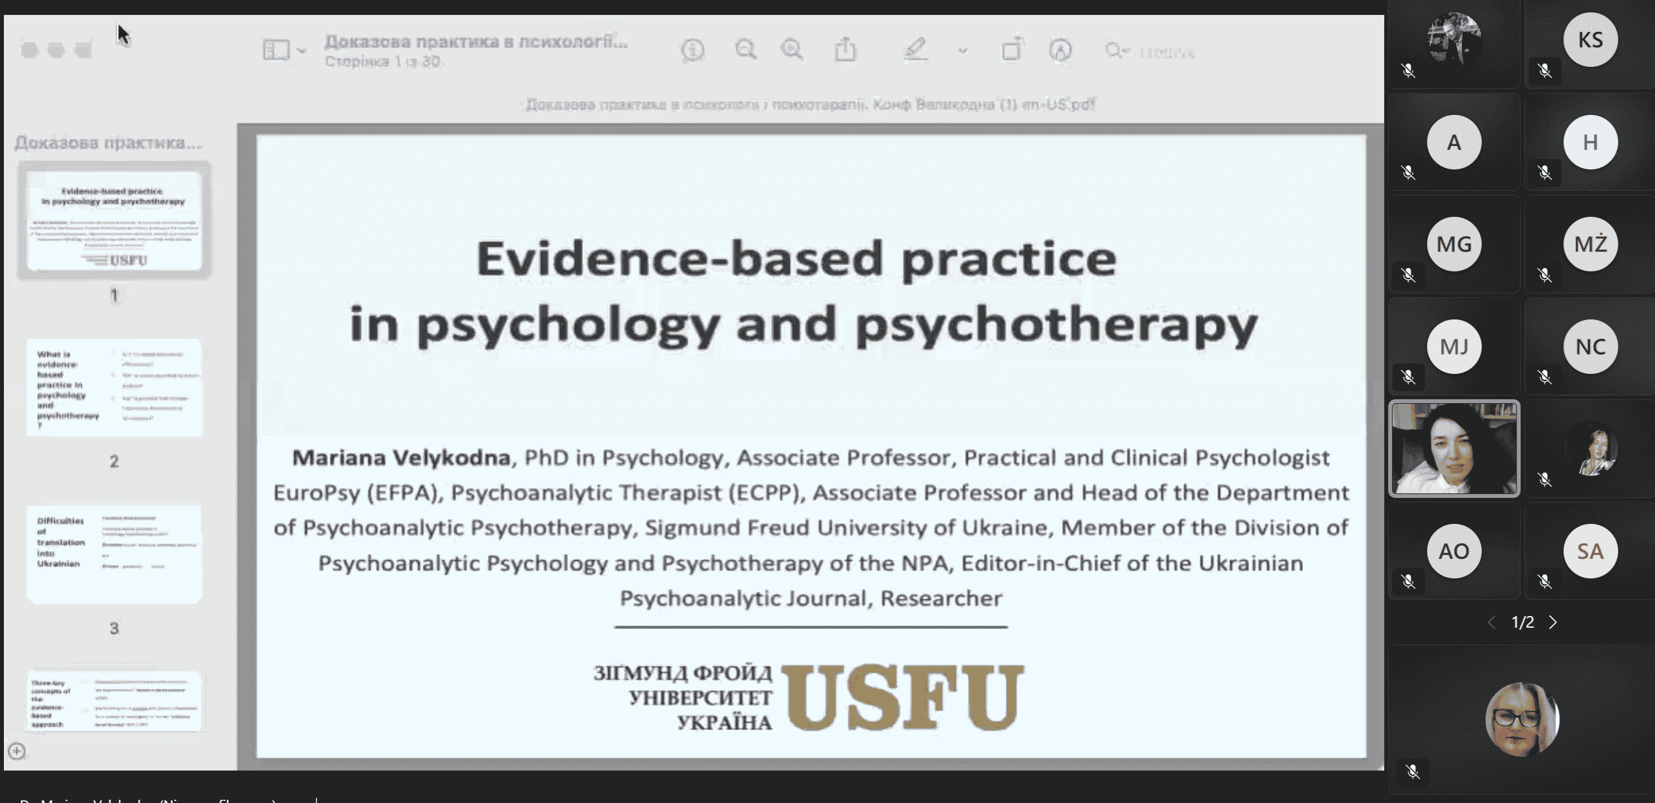
Task: Click muted microphone icon on MJ tile
Action: point(1408,377)
